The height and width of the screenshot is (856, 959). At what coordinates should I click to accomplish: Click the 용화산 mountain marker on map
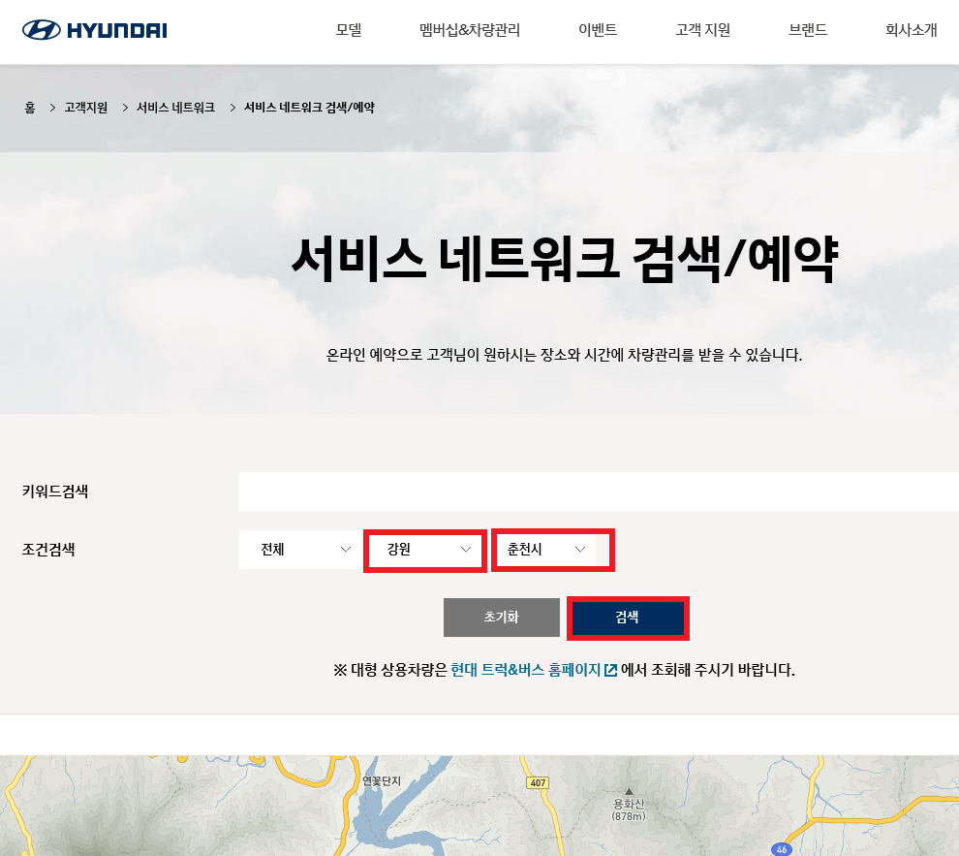(629, 804)
